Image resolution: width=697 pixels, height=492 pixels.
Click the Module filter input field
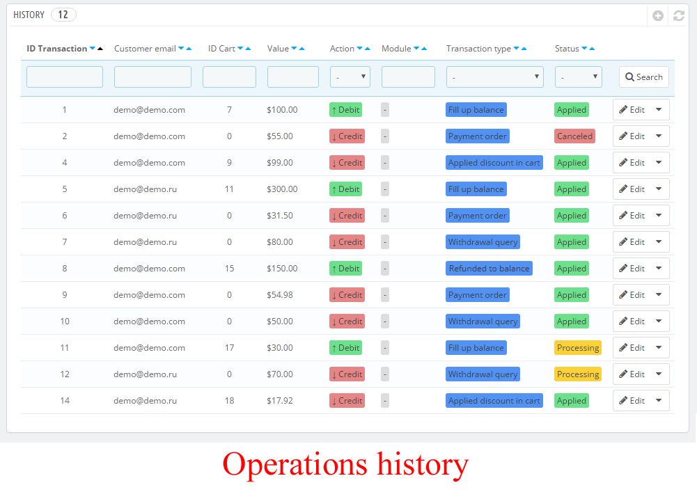[408, 77]
